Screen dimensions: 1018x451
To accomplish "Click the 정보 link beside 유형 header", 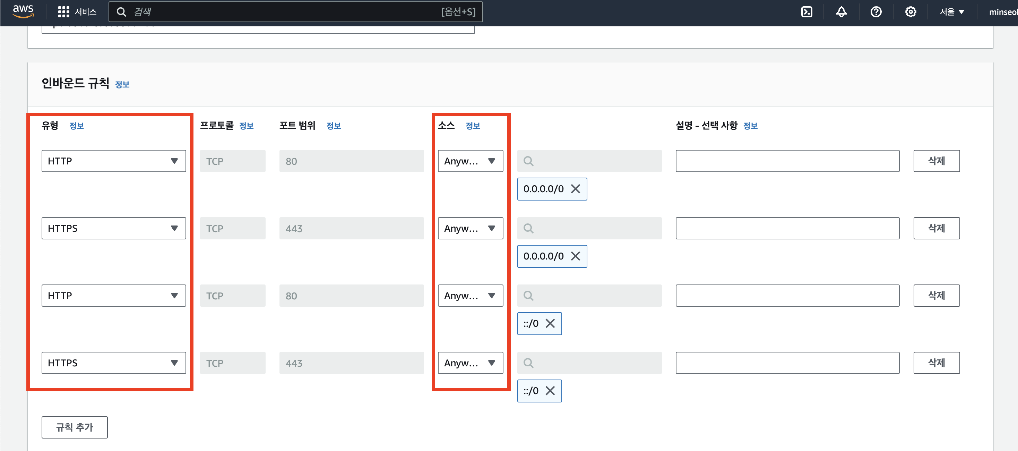I will (77, 126).
